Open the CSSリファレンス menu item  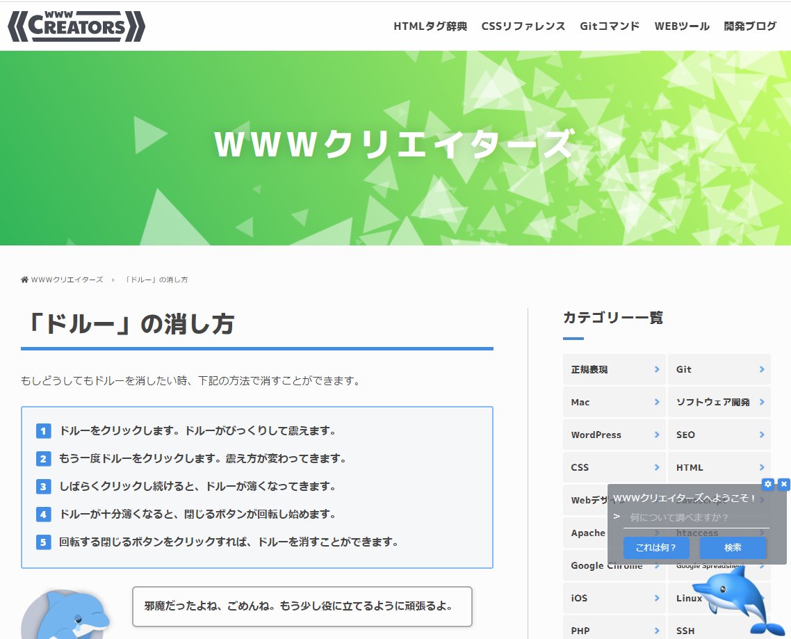click(523, 26)
